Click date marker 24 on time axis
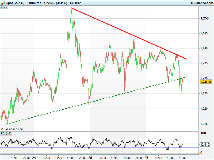 click(x=34, y=158)
